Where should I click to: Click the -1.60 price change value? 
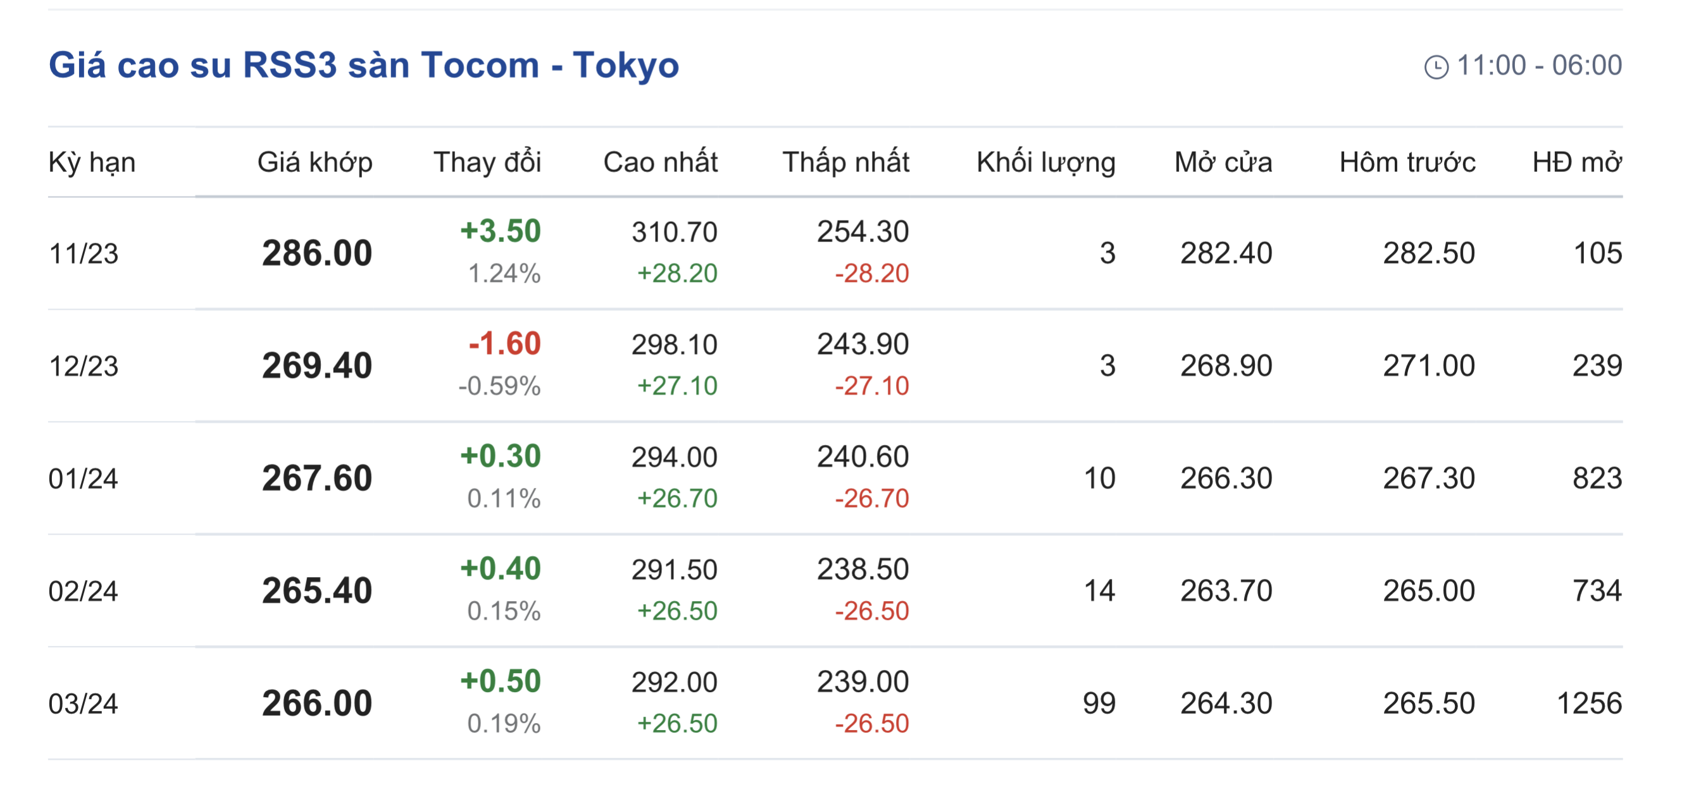click(x=504, y=344)
